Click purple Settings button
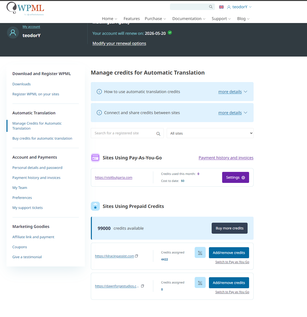This screenshot has height=317, width=307. click(x=236, y=177)
